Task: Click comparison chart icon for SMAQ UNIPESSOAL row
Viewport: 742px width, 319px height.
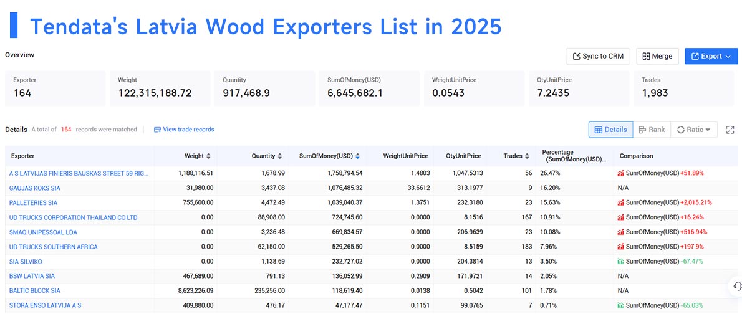Action: (x=621, y=232)
